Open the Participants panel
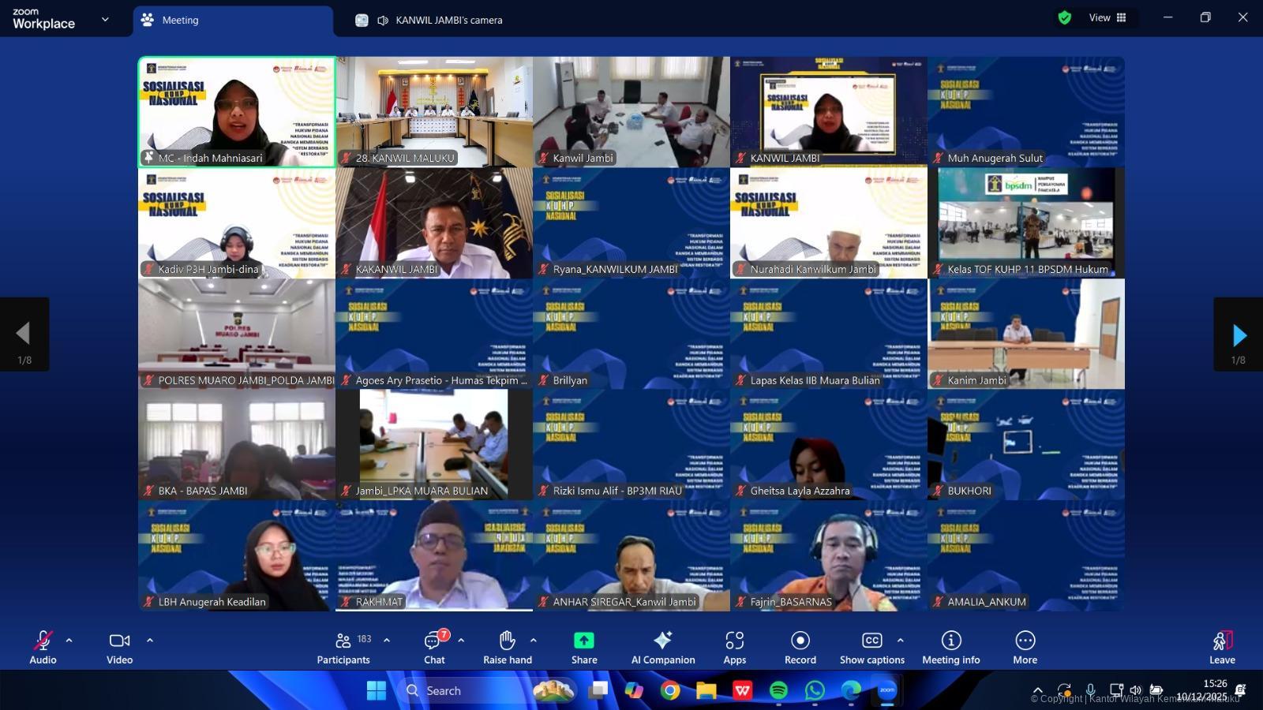This screenshot has width=1263, height=710. [343, 647]
